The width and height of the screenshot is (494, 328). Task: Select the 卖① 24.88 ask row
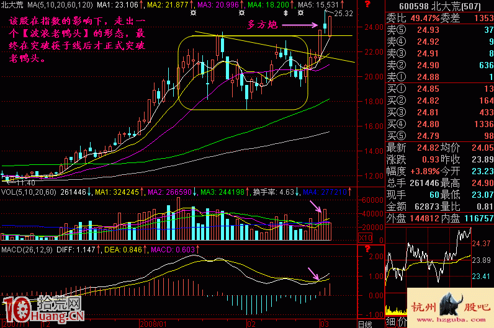coord(440,77)
